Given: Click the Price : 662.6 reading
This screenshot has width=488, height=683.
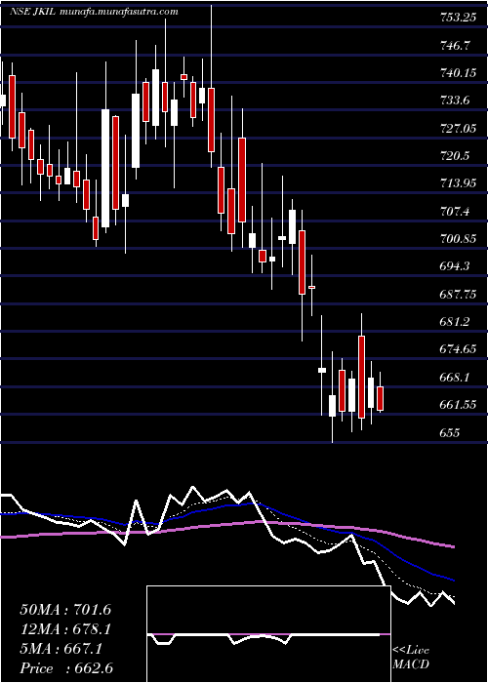Looking at the screenshot, I should pyautogui.click(x=67, y=668).
